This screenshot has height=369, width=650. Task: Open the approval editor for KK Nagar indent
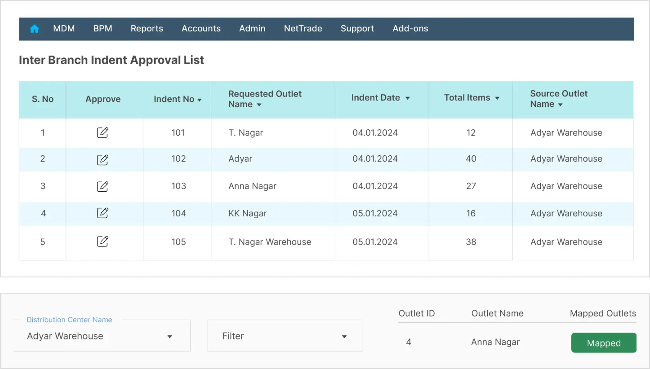pyautogui.click(x=103, y=213)
